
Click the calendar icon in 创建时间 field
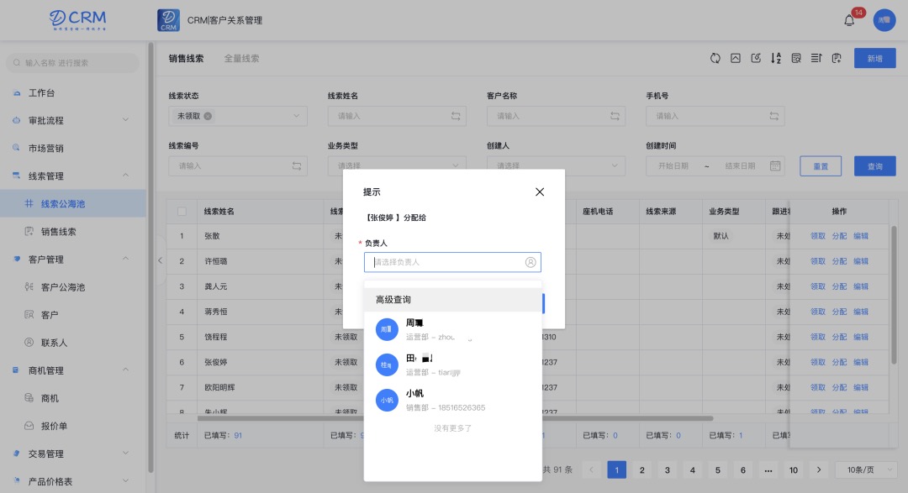(x=774, y=165)
